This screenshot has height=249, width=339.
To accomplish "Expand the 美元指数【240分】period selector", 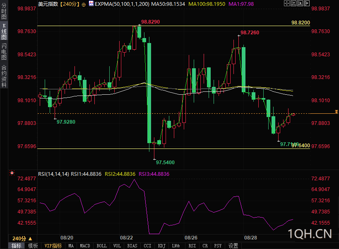I will point(59,4).
